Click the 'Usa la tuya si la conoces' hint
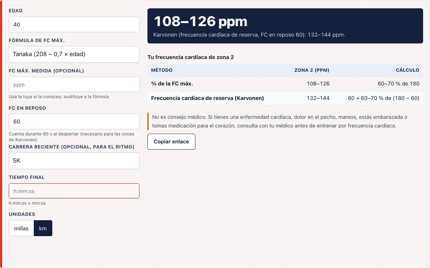Viewport: 430px width, 268px height. tap(59, 97)
